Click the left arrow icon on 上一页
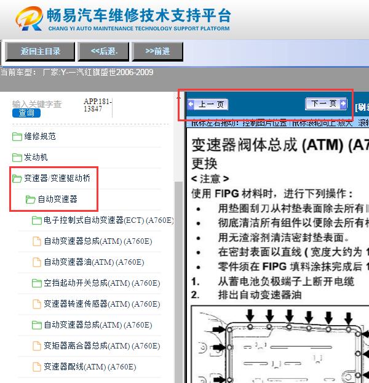Image resolution: width=369 pixels, height=383 pixels. pyautogui.click(x=191, y=104)
